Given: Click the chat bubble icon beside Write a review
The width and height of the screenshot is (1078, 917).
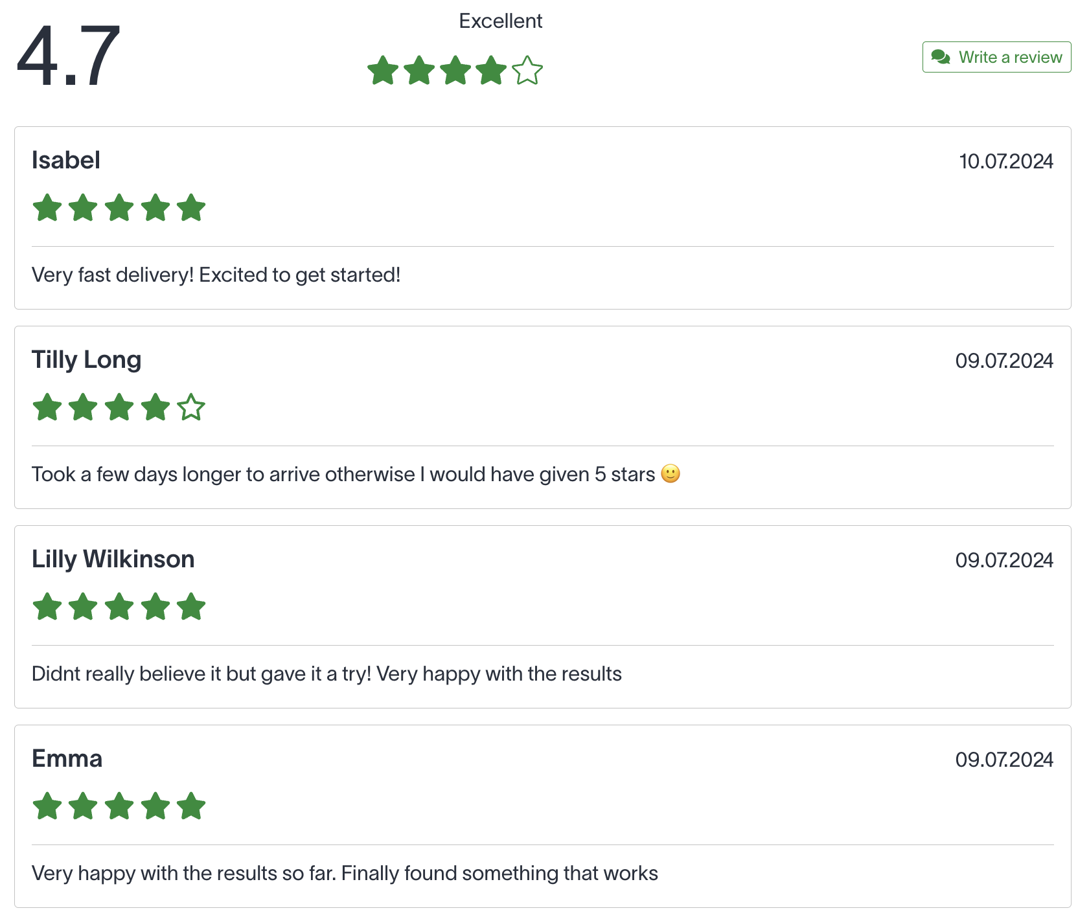Looking at the screenshot, I should (x=941, y=57).
